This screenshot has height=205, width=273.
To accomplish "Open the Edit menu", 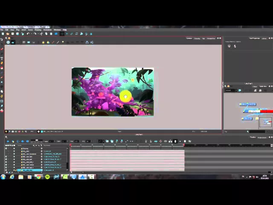I will [7, 30].
